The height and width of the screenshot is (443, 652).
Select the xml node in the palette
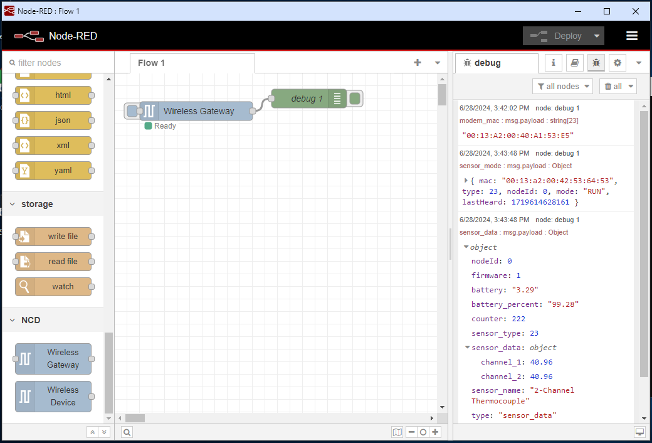click(x=53, y=146)
